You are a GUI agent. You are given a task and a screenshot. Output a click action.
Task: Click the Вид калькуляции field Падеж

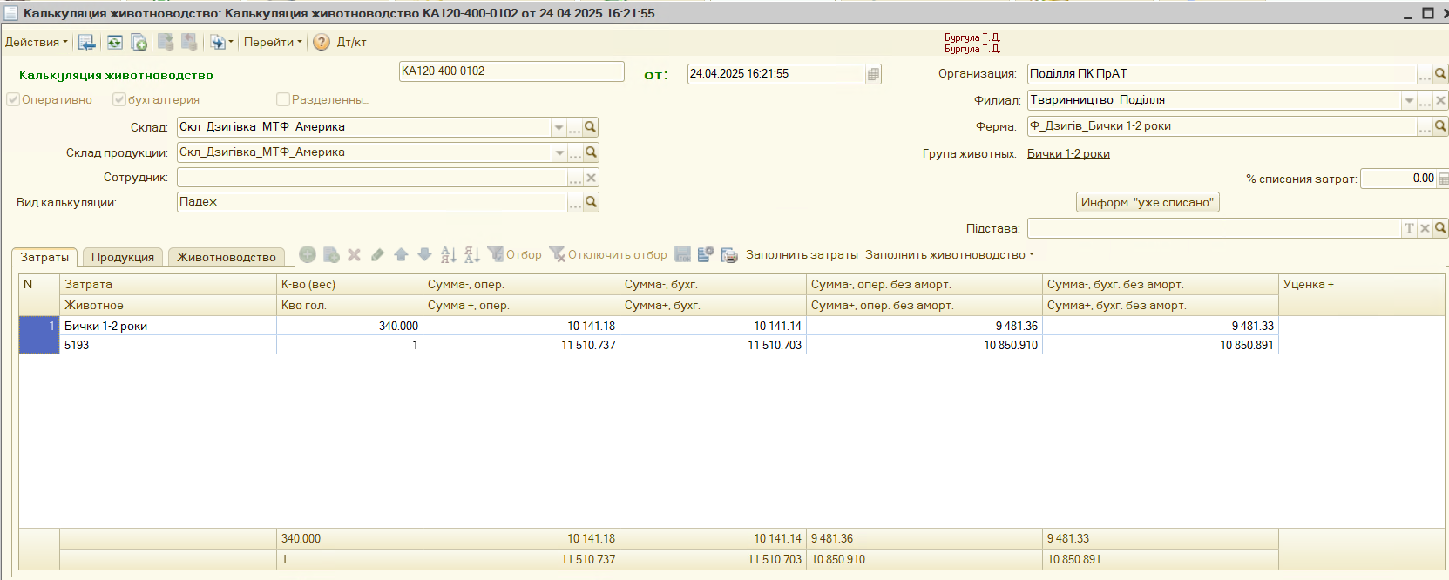[372, 202]
